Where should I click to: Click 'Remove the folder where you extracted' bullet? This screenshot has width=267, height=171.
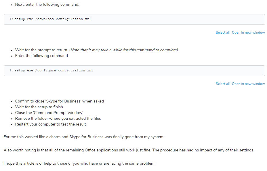click(58, 119)
